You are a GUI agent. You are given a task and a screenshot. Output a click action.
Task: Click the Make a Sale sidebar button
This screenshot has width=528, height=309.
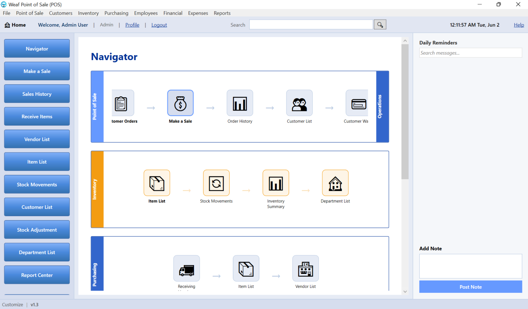37,71
